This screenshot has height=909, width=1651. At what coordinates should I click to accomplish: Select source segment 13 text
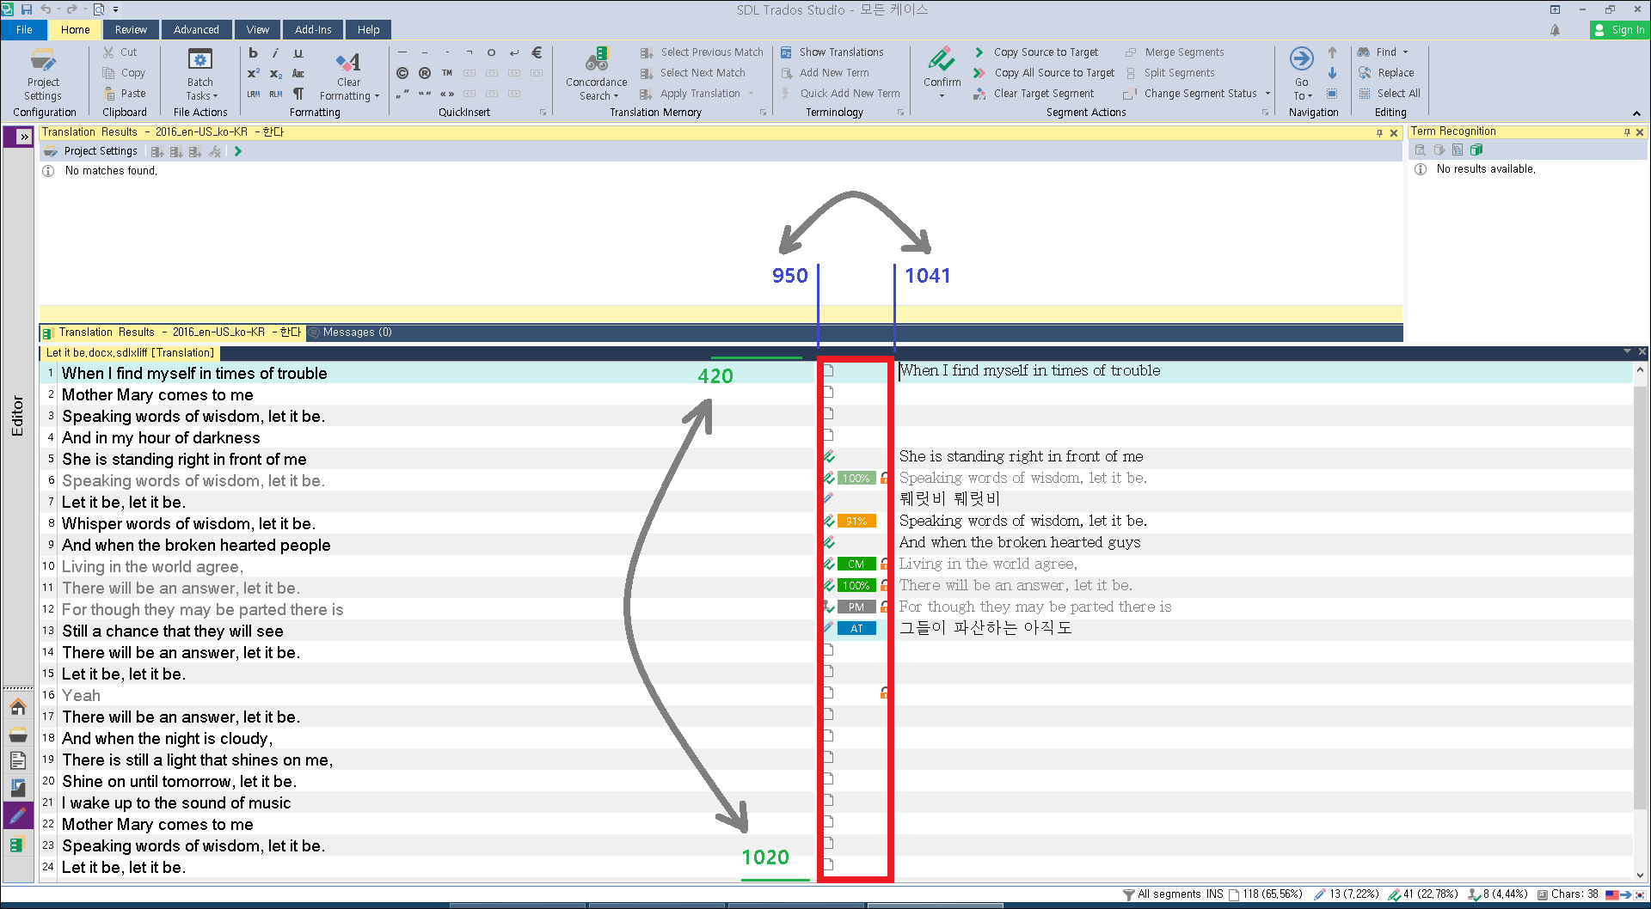pos(173,631)
